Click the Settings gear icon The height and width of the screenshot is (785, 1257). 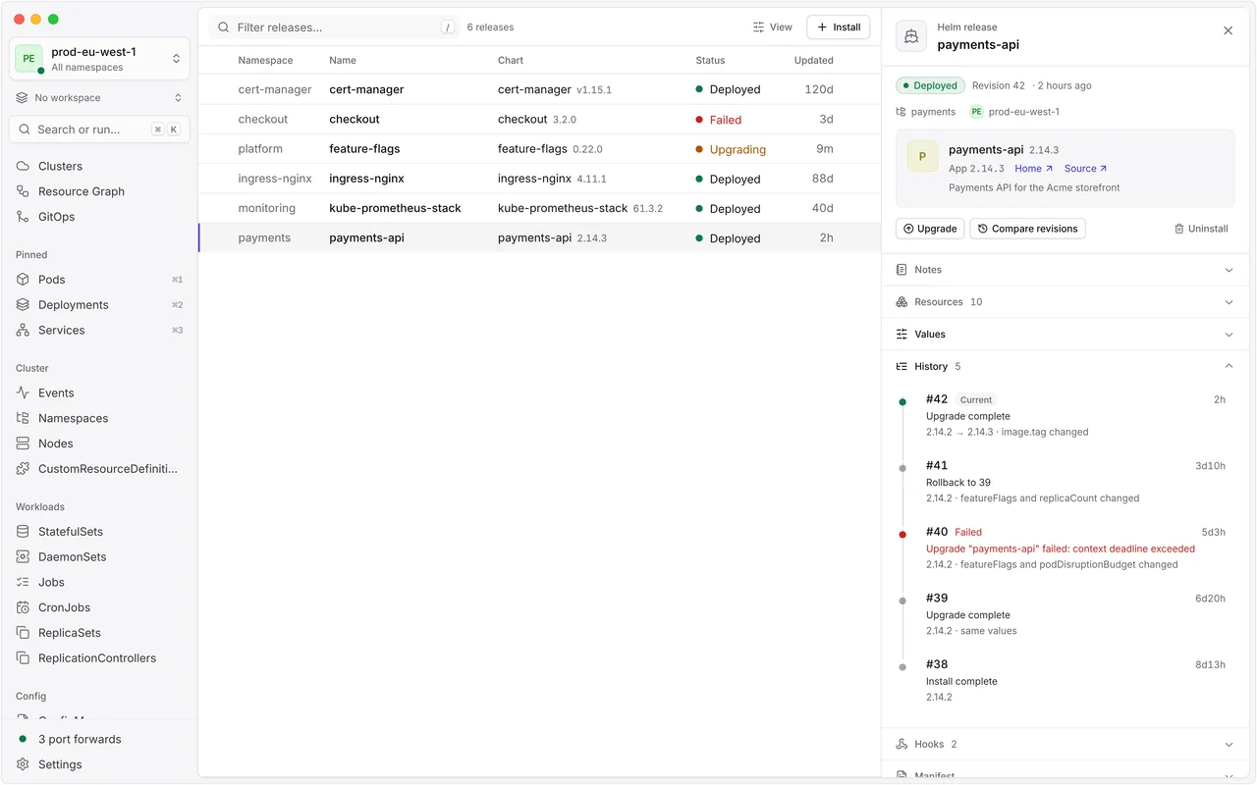tap(23, 764)
